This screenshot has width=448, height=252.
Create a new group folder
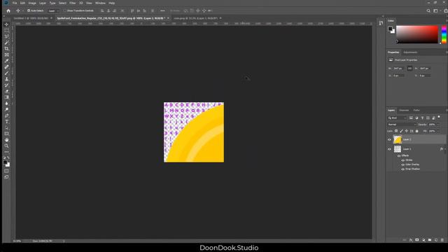[430, 240]
